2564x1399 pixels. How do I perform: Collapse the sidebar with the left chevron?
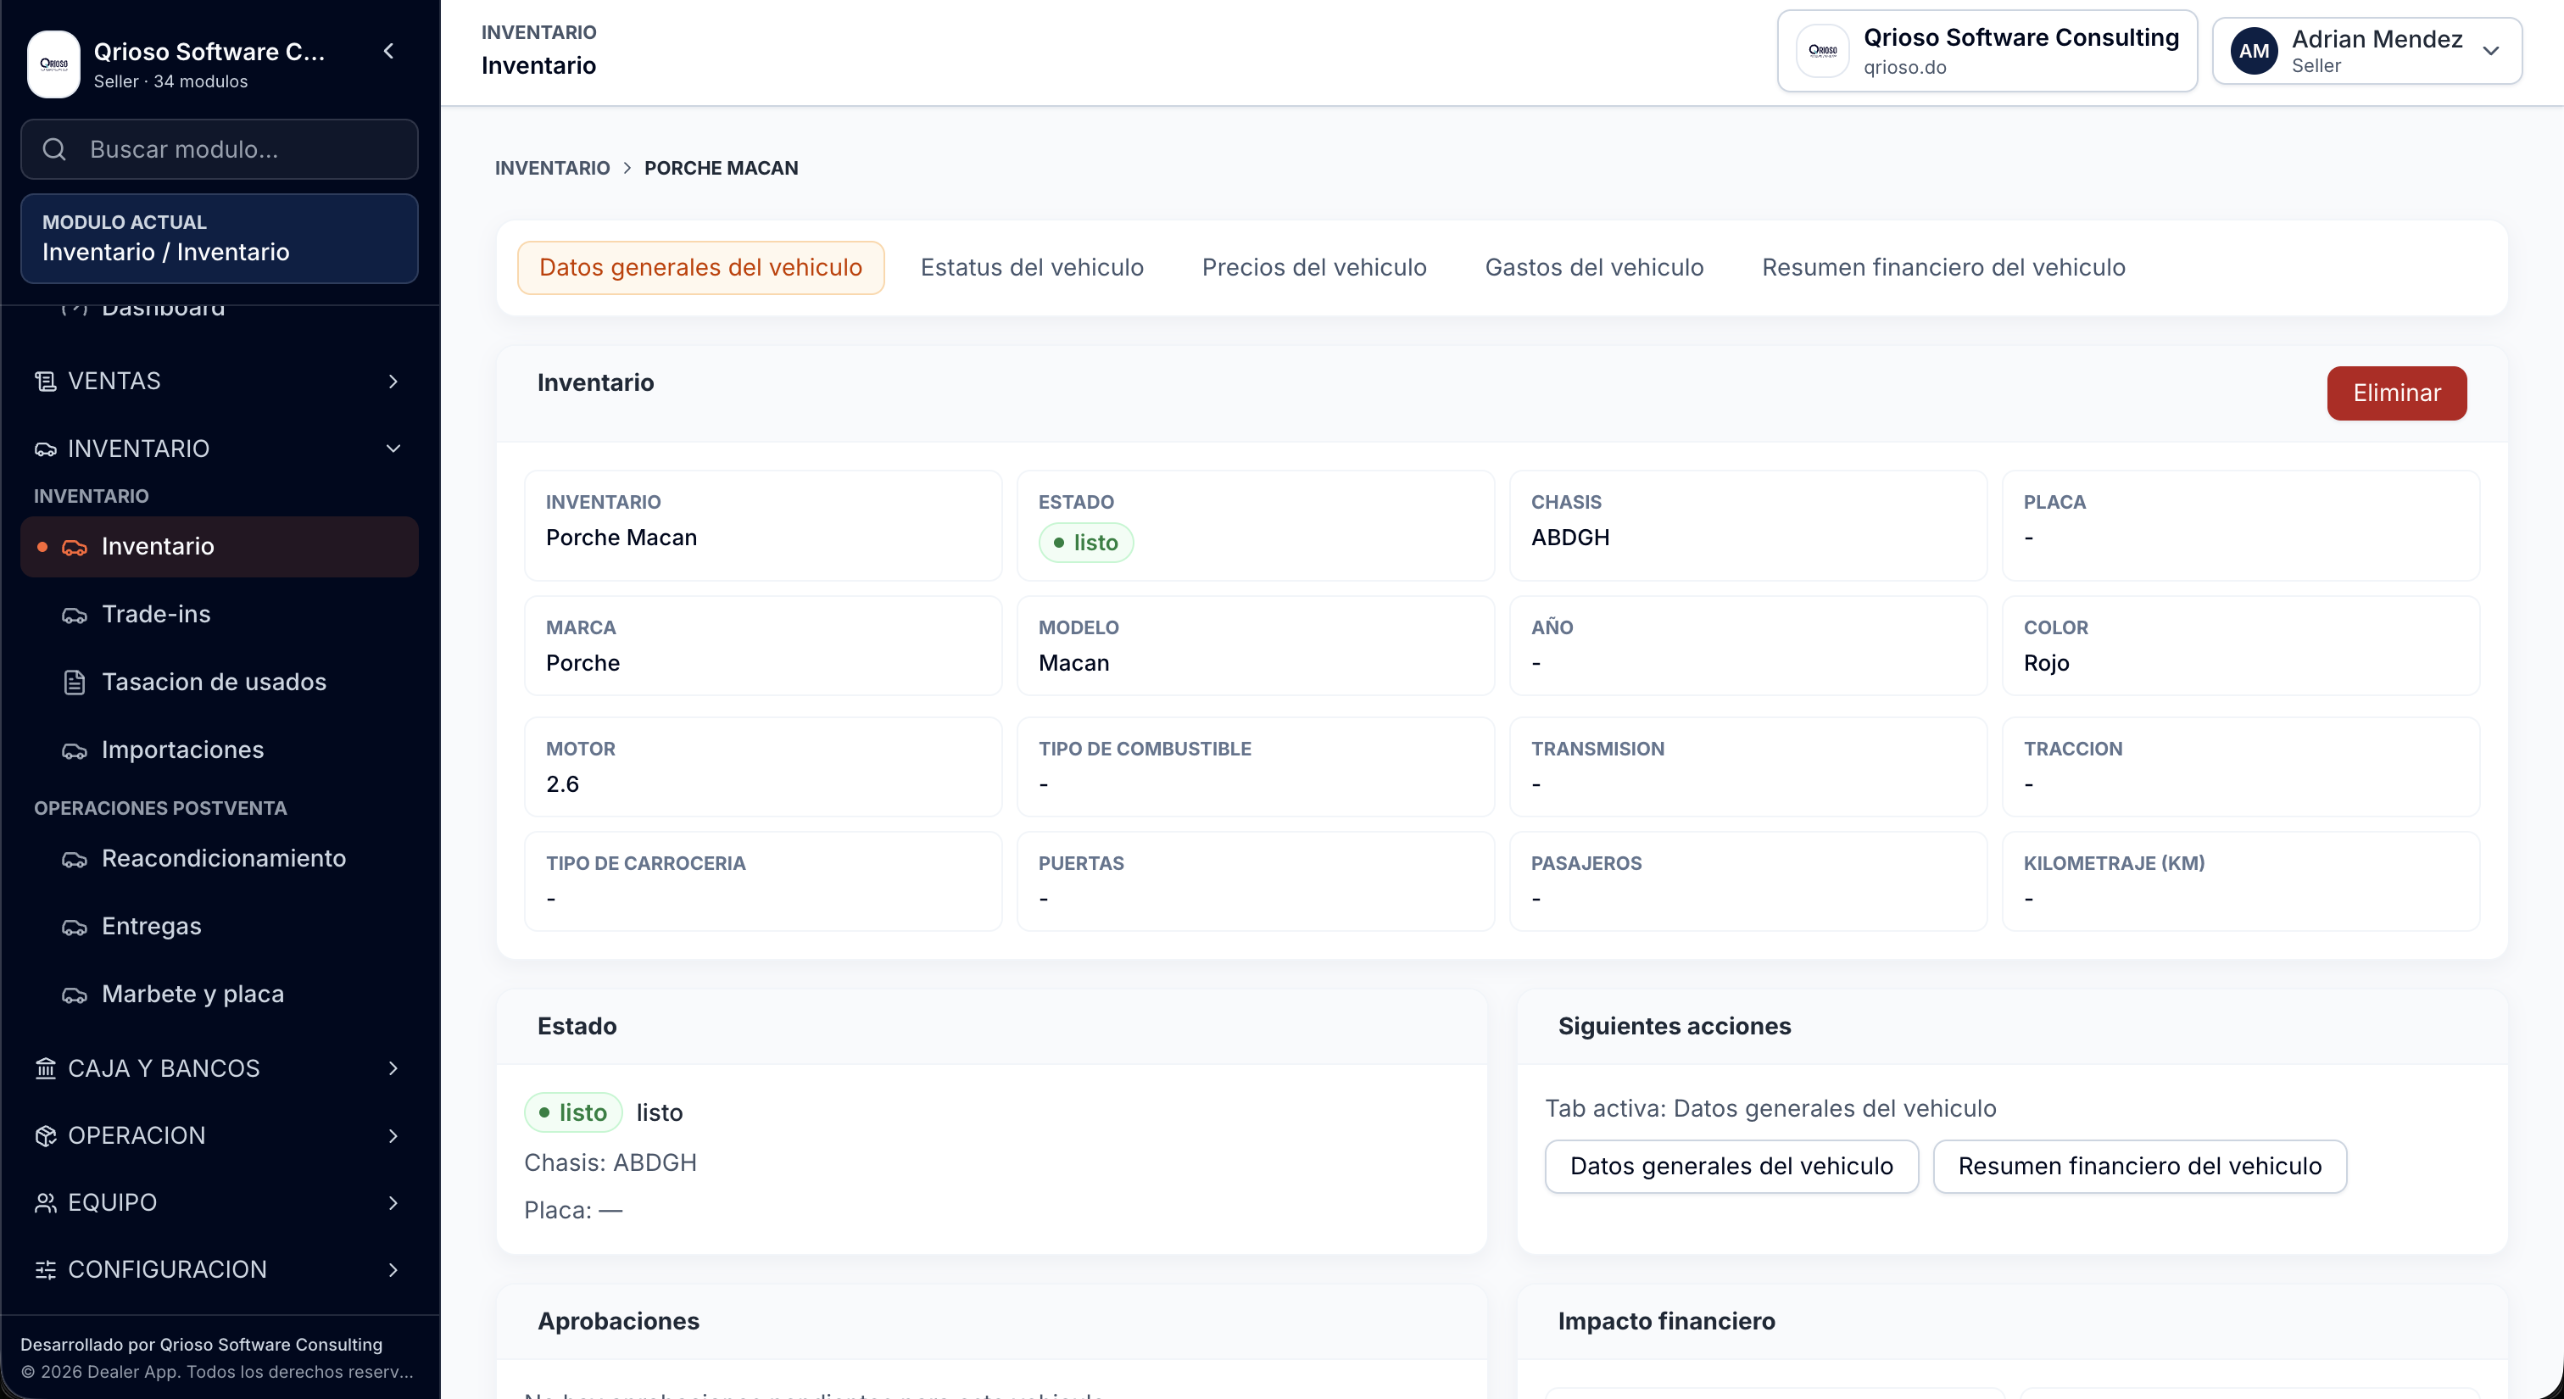click(x=389, y=51)
